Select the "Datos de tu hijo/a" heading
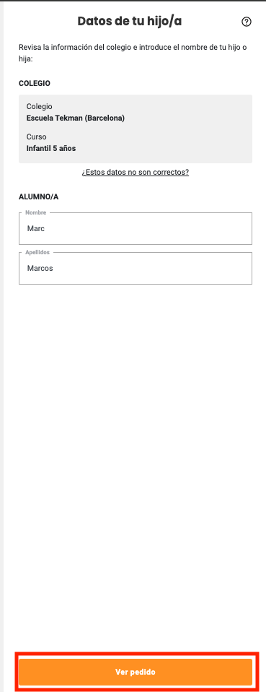The height and width of the screenshot is (692, 266). [130, 21]
